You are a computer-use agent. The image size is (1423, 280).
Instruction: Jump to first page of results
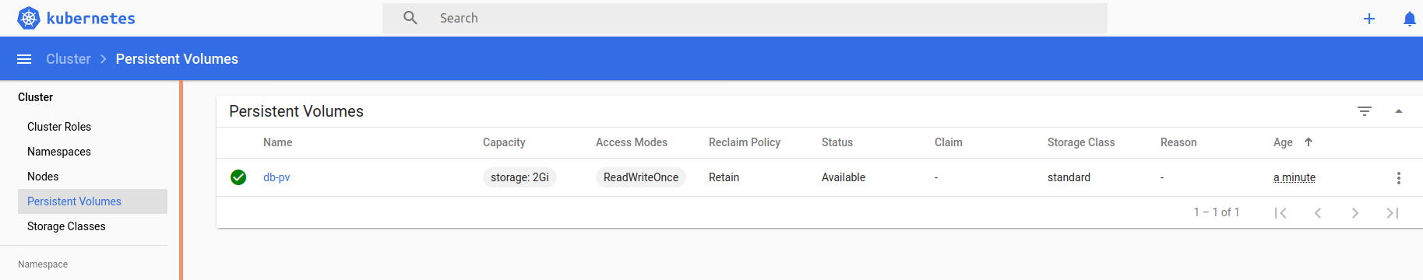pyautogui.click(x=1280, y=213)
